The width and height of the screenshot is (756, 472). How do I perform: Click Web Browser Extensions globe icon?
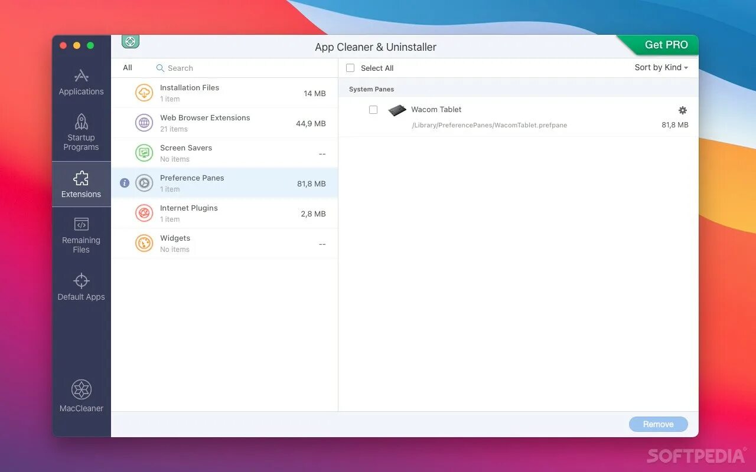coord(144,123)
